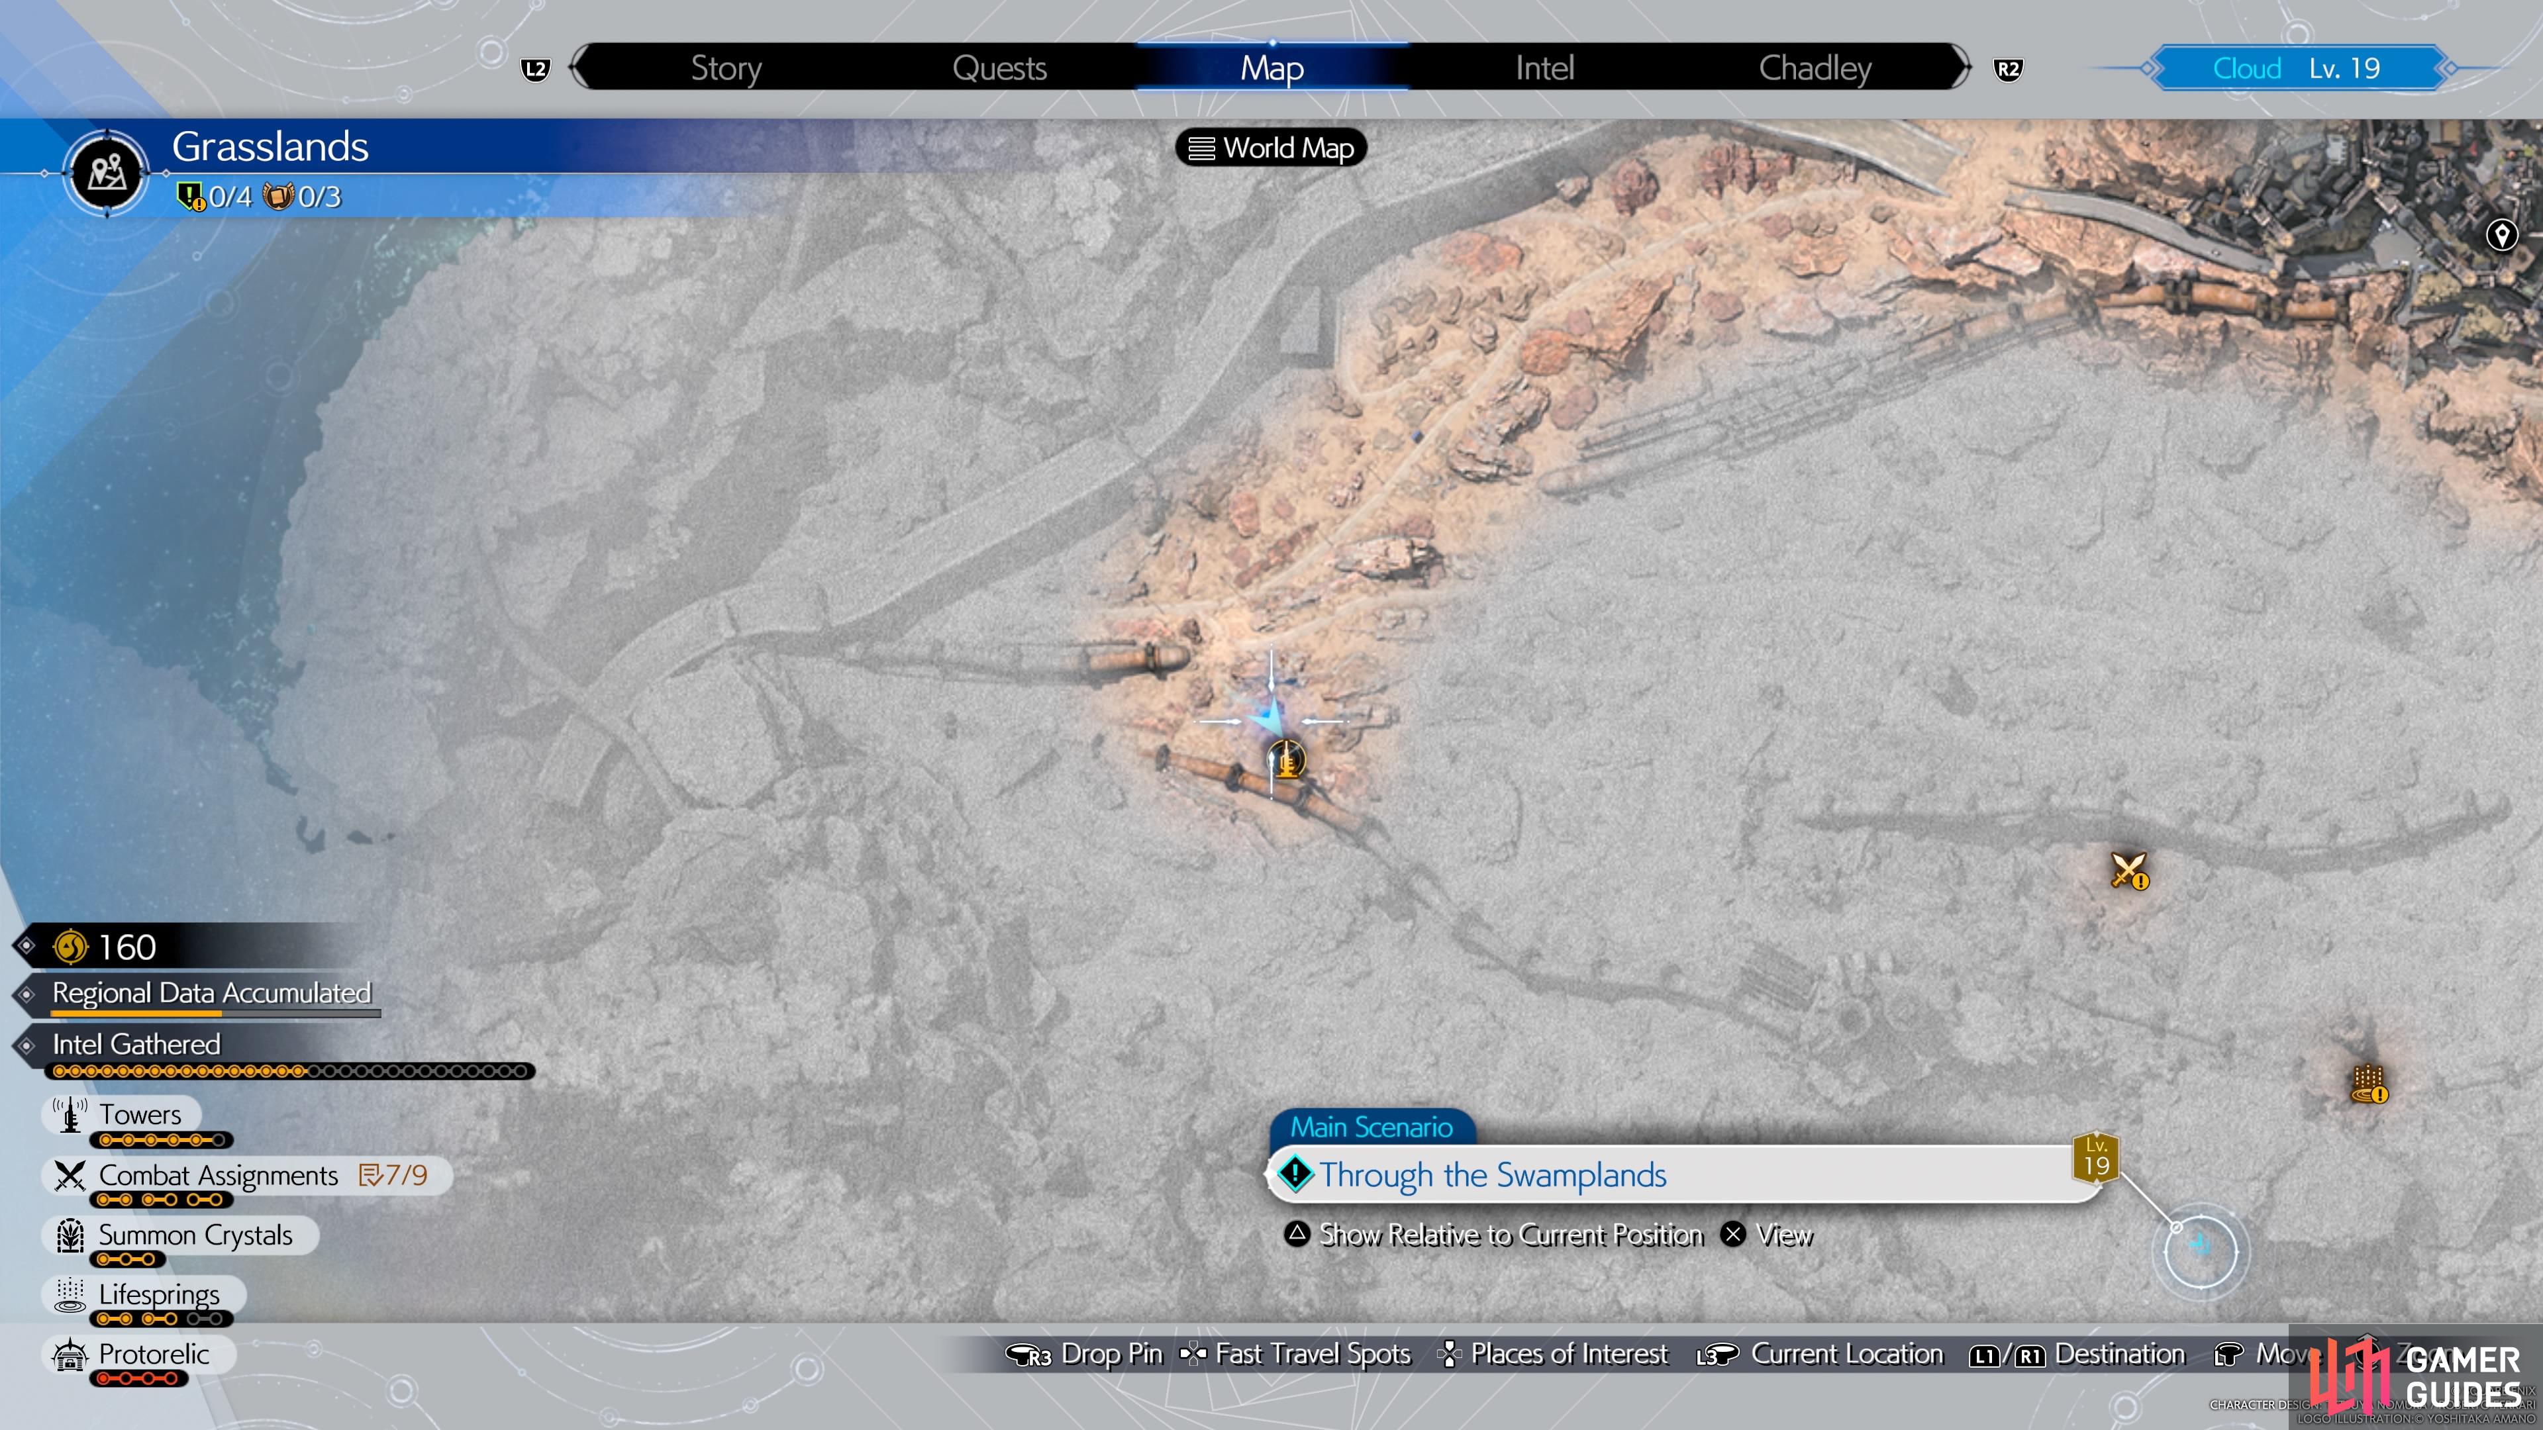The height and width of the screenshot is (1430, 2543).
Task: Click the L1 button icon
Action: click(1984, 1356)
